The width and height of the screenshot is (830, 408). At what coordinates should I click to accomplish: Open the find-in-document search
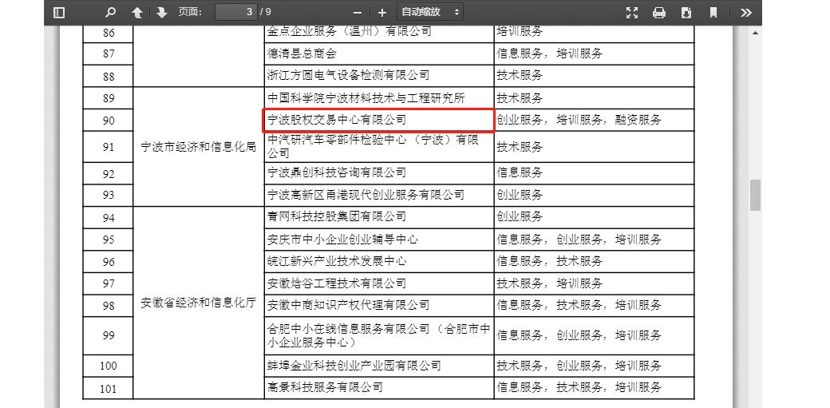[x=110, y=12]
